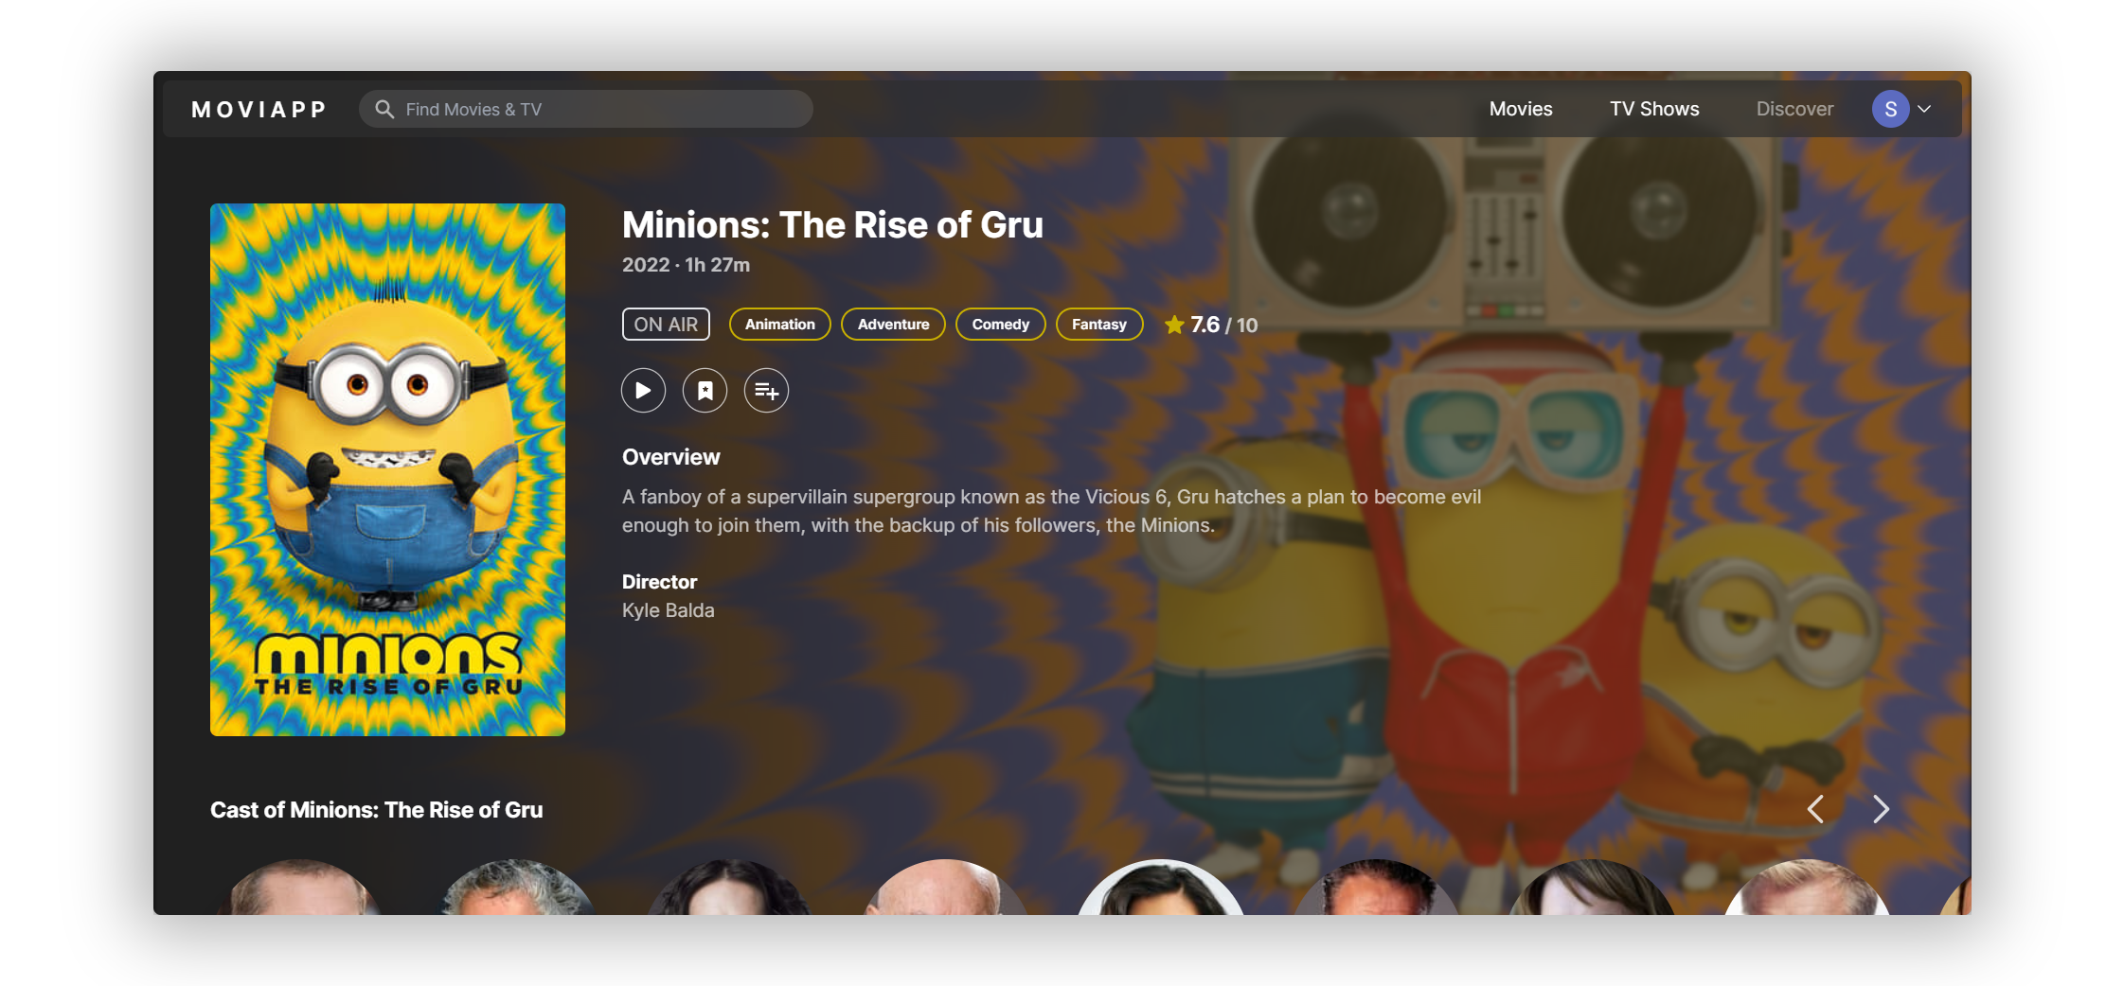Open the Minions poster thumbnail
This screenshot has width=2124, height=986.
387,469
